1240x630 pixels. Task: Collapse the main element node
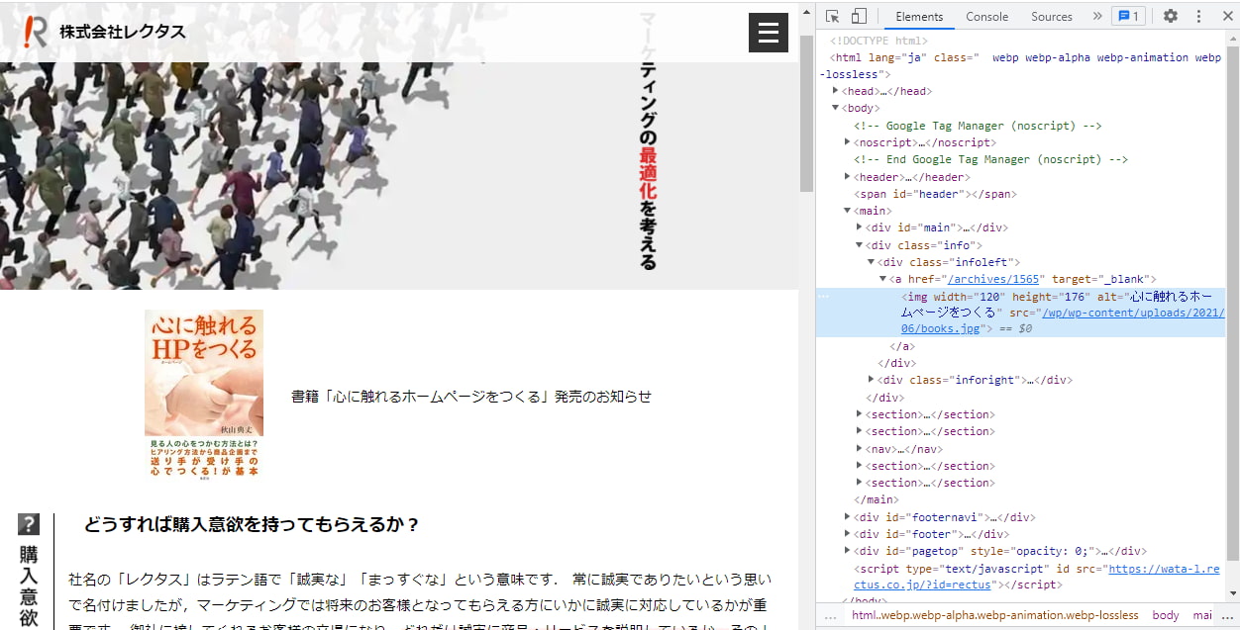click(848, 211)
